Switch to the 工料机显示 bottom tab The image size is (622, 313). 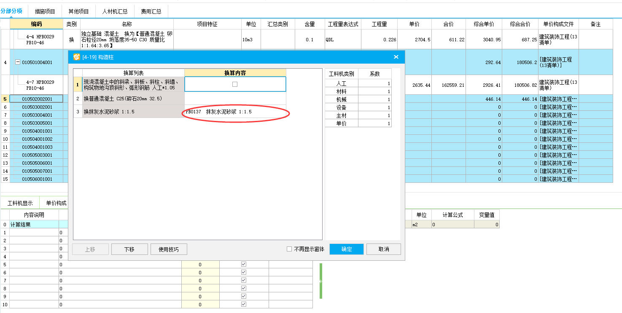[x=20, y=203]
